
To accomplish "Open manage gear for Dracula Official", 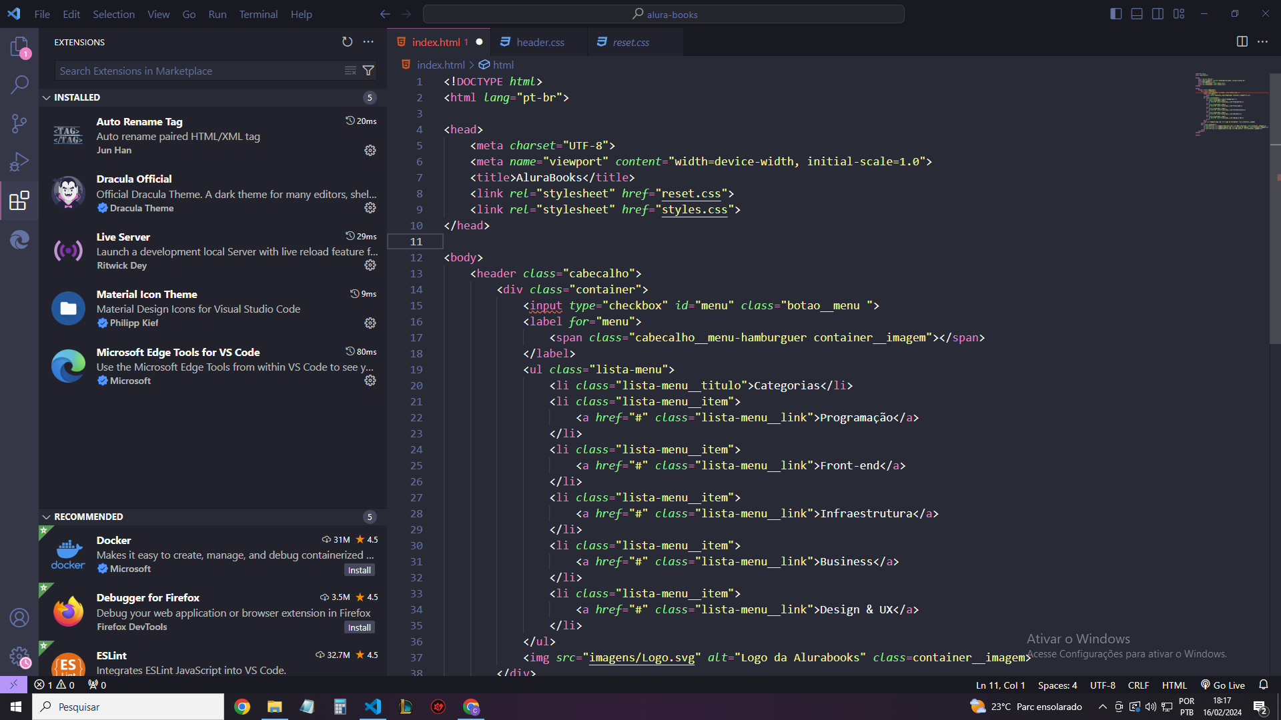I will [370, 208].
